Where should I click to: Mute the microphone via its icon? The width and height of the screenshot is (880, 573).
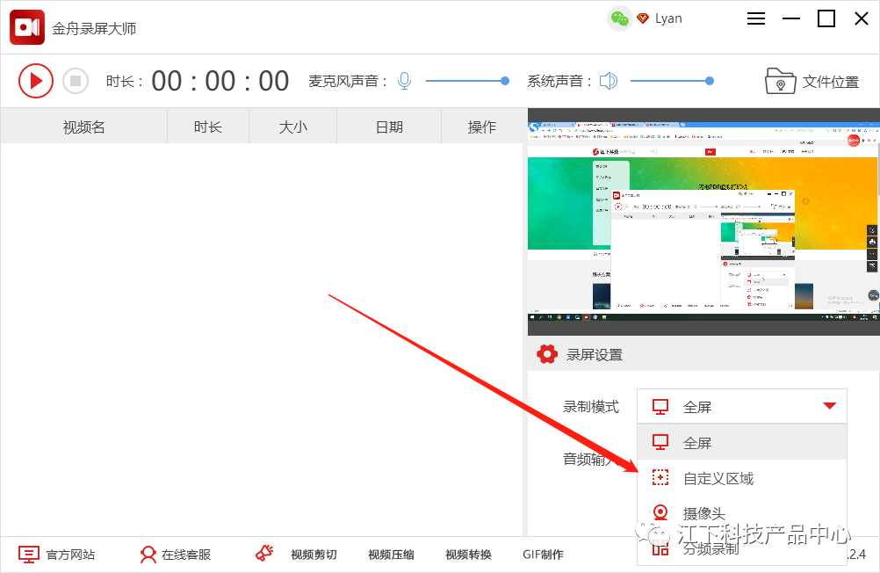coord(404,81)
